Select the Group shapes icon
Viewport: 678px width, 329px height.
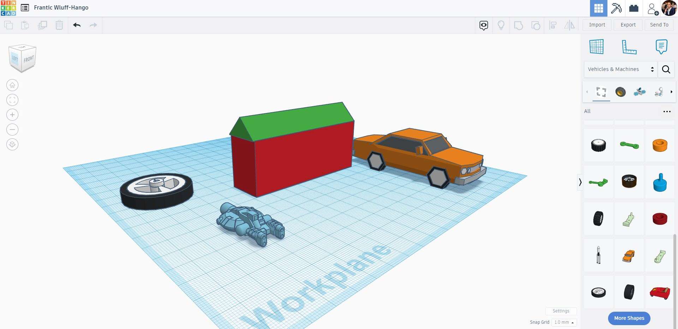518,25
